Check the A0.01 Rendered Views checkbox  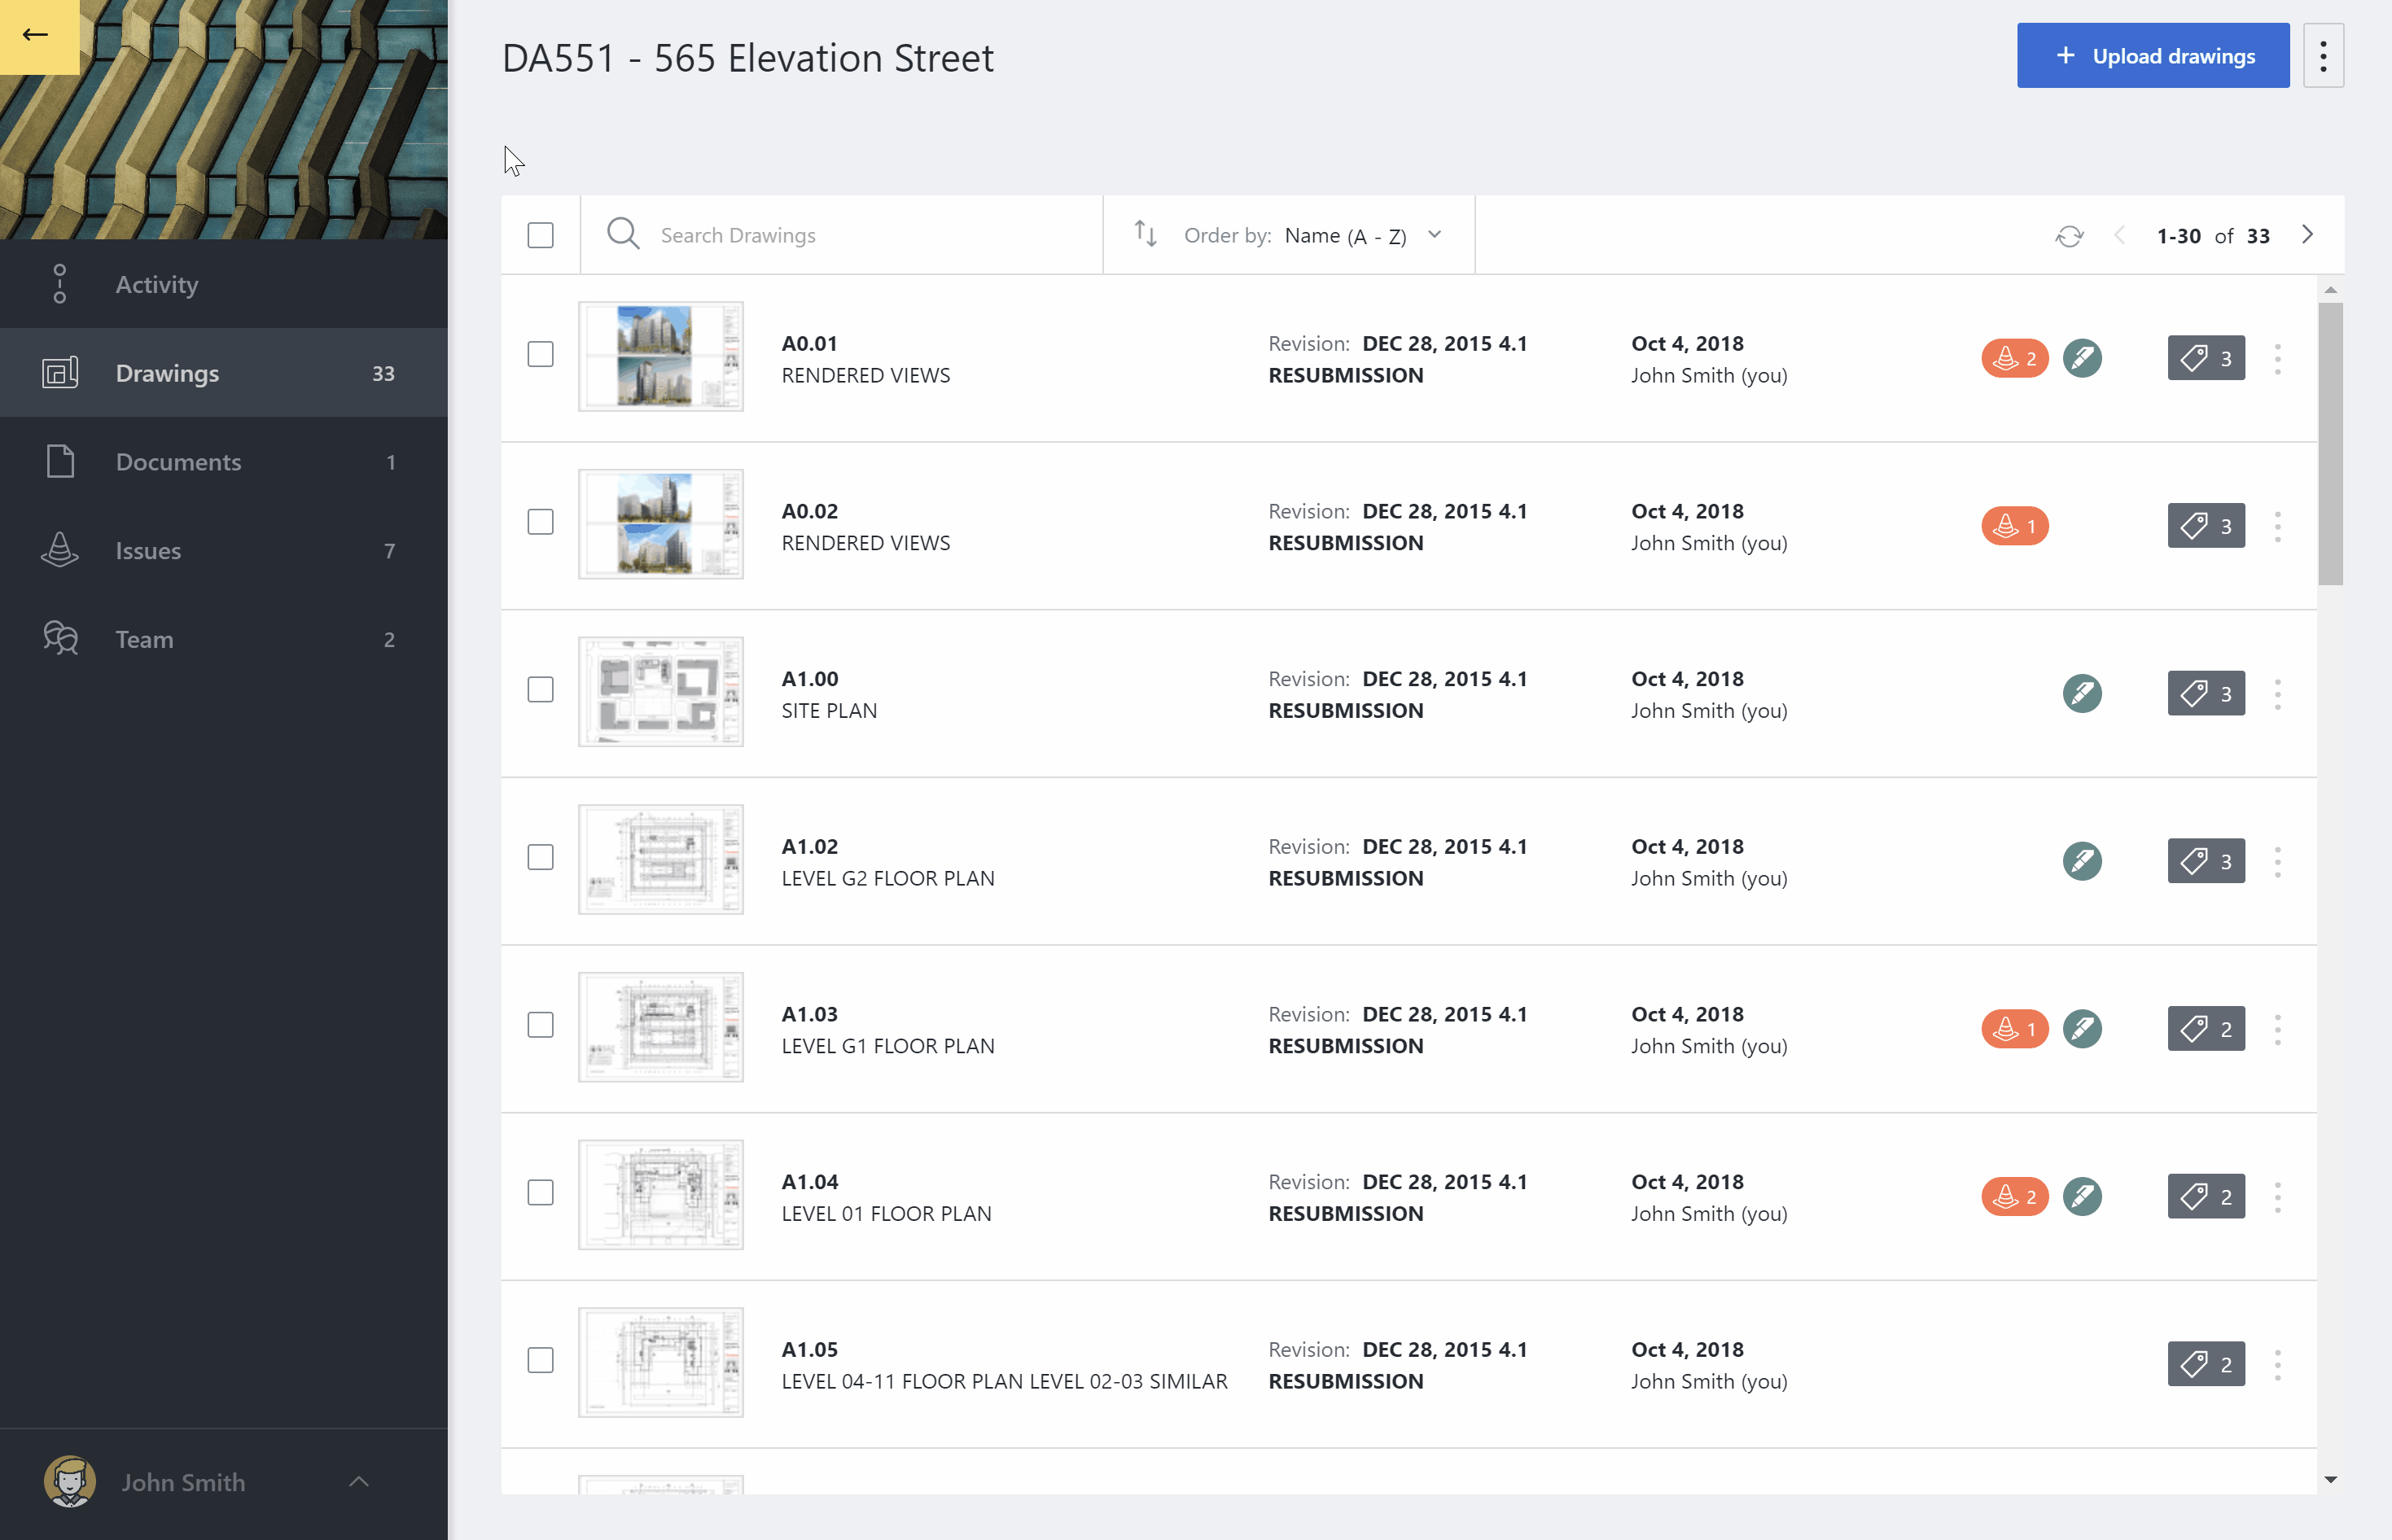[x=540, y=354]
